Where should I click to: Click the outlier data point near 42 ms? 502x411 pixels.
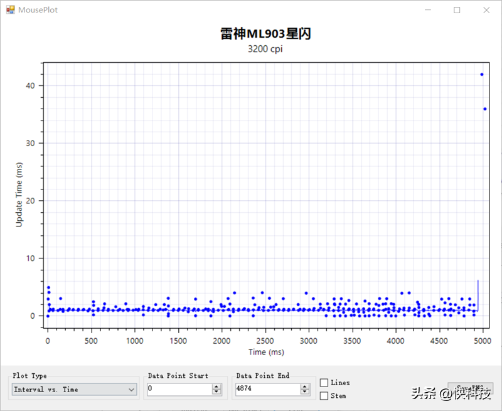(482, 75)
